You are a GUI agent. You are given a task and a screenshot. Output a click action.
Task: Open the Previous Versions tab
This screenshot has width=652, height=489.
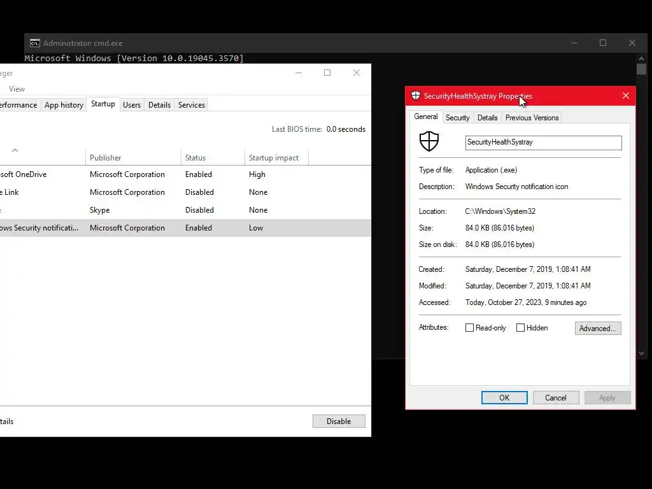pyautogui.click(x=532, y=118)
